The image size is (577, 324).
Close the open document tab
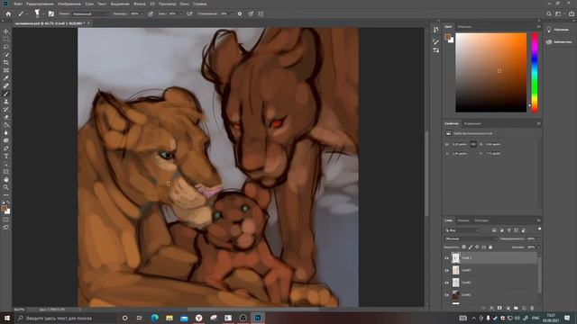(88, 23)
